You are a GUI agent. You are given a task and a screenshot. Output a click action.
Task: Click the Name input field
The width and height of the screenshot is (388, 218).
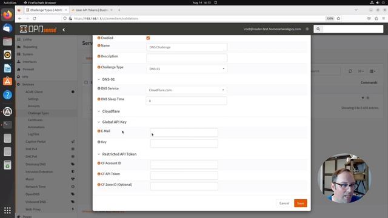coord(187,47)
